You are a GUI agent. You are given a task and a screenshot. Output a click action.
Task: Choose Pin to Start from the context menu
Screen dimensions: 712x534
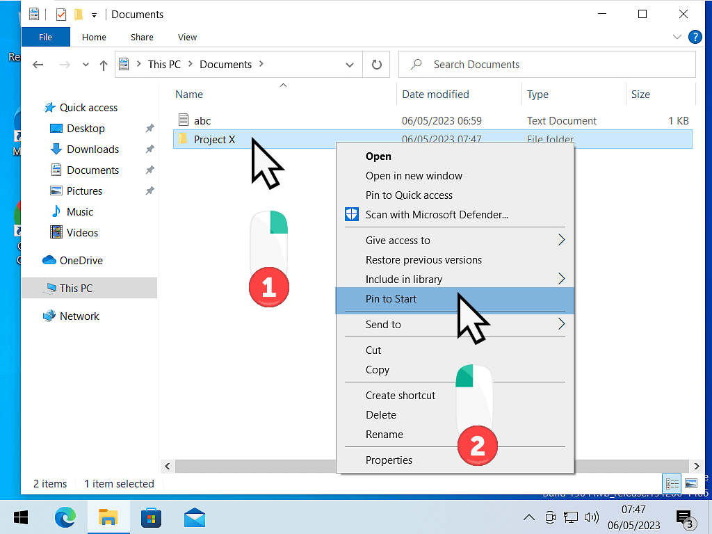[389, 299]
